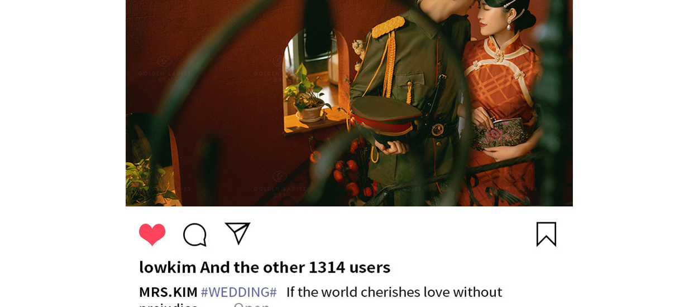Open the #WEDDING# hashtag
Viewport: 698px width, 307px height.
238,292
